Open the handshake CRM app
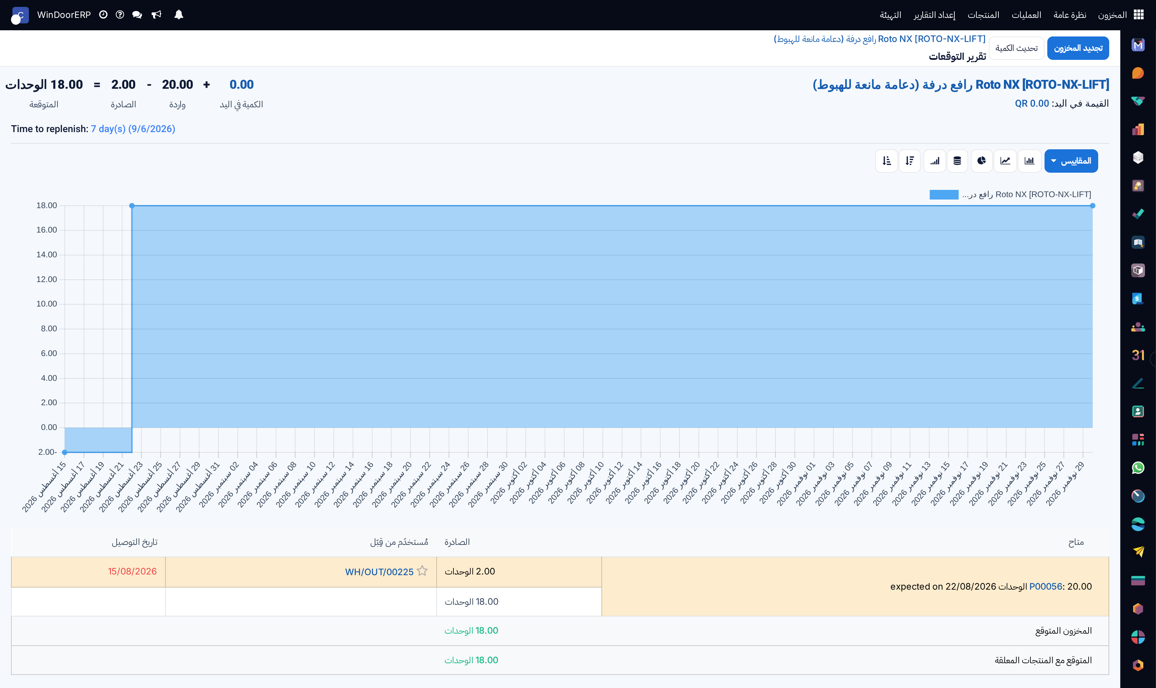Screen dimensions: 1156x688 click(x=1137, y=101)
